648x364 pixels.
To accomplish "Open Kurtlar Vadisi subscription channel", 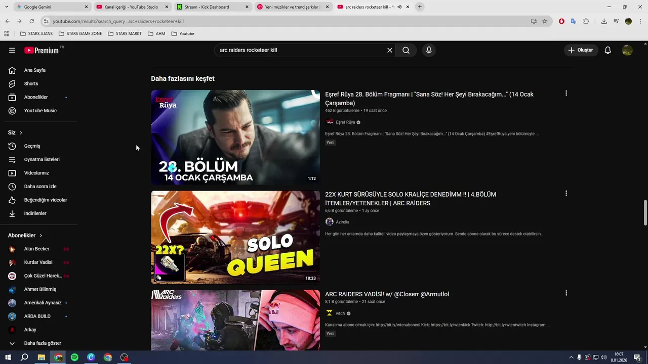I will pyautogui.click(x=38, y=262).
